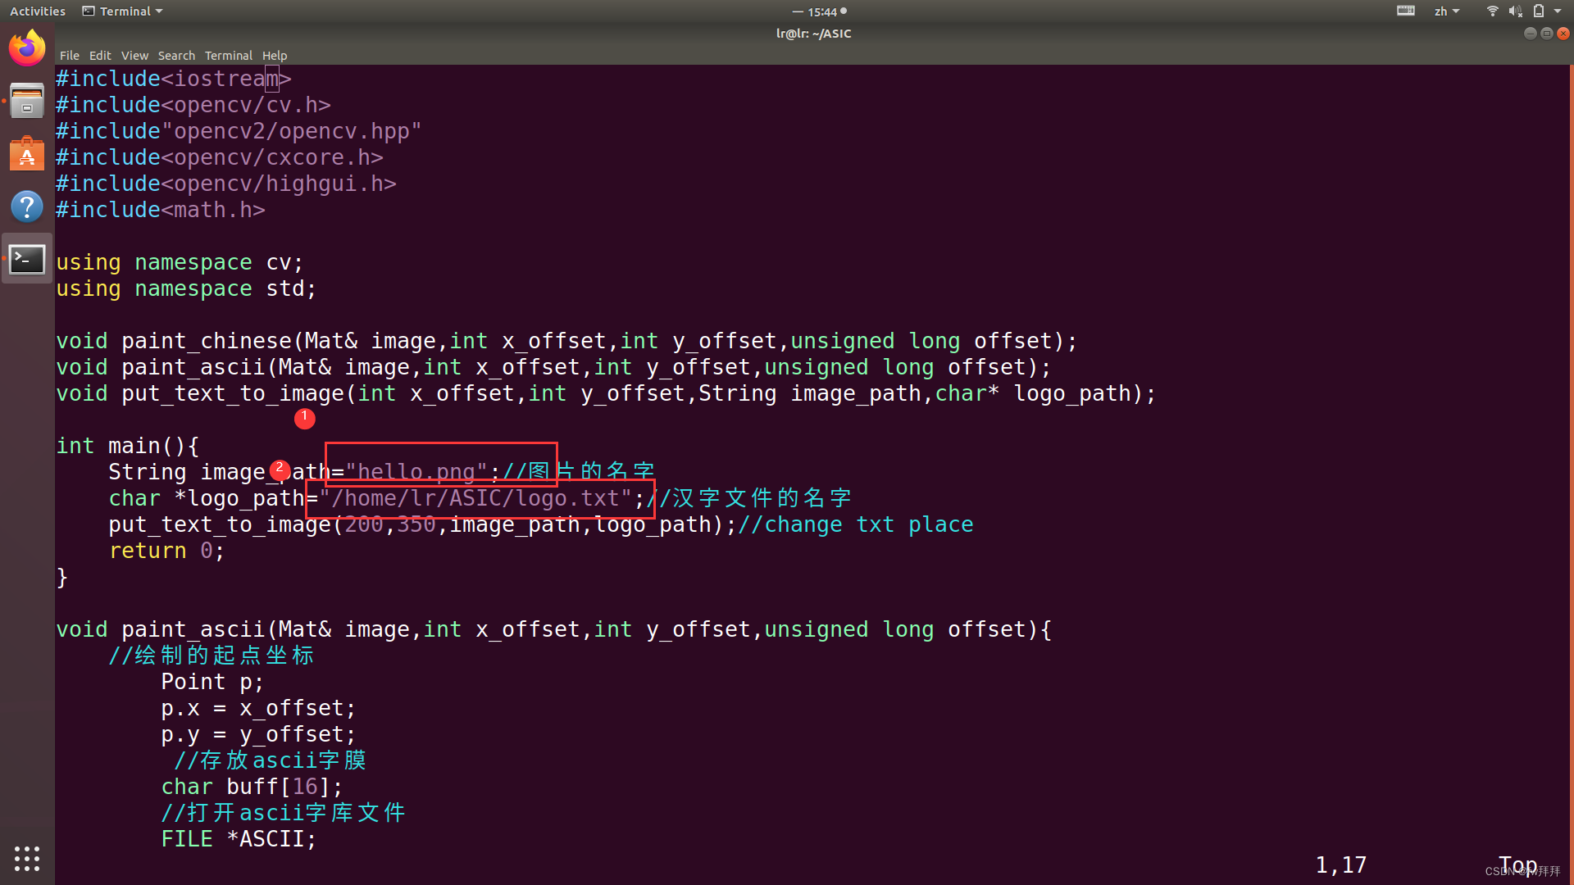Open the clock and calendar at 15:44

[x=821, y=11]
